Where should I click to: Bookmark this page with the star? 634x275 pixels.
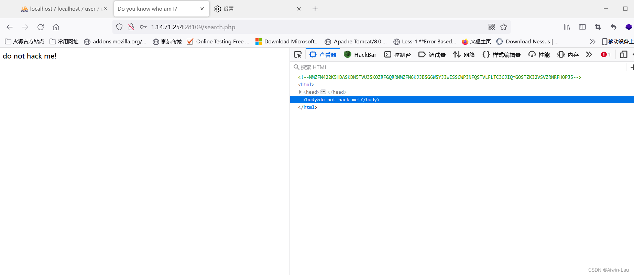(x=504, y=27)
